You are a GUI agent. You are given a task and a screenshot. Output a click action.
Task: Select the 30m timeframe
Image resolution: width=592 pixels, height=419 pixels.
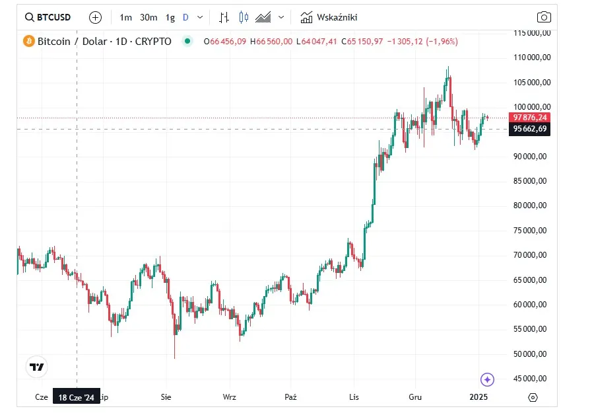[x=148, y=17]
